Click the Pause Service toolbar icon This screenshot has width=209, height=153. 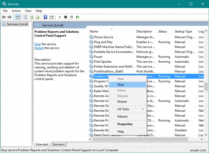pos(72,17)
